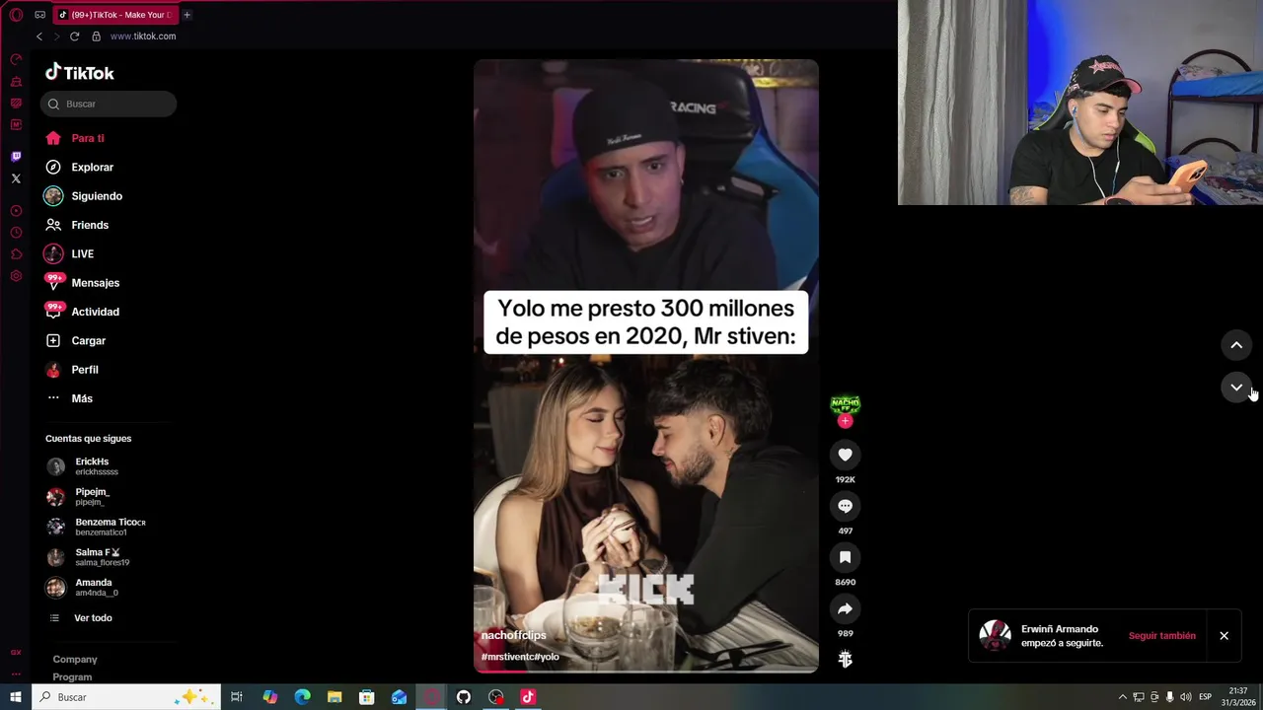Open GX Cleaner in Opera sidebar
The image size is (1263, 710).
point(16,81)
